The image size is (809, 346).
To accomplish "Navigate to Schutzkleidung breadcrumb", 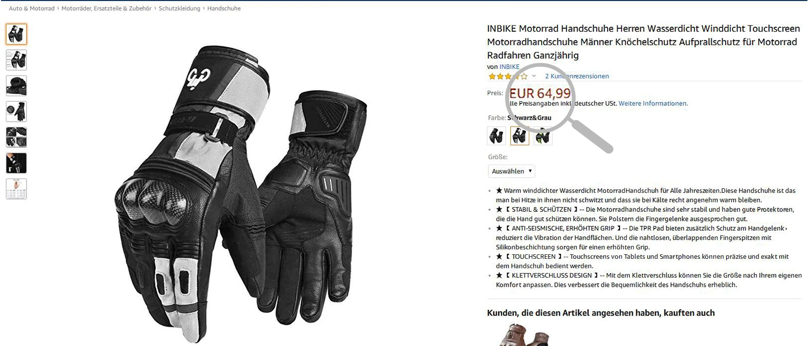I will (x=180, y=8).
